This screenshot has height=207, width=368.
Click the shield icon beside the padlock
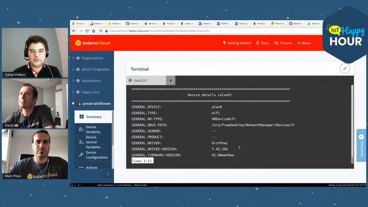[101, 30]
